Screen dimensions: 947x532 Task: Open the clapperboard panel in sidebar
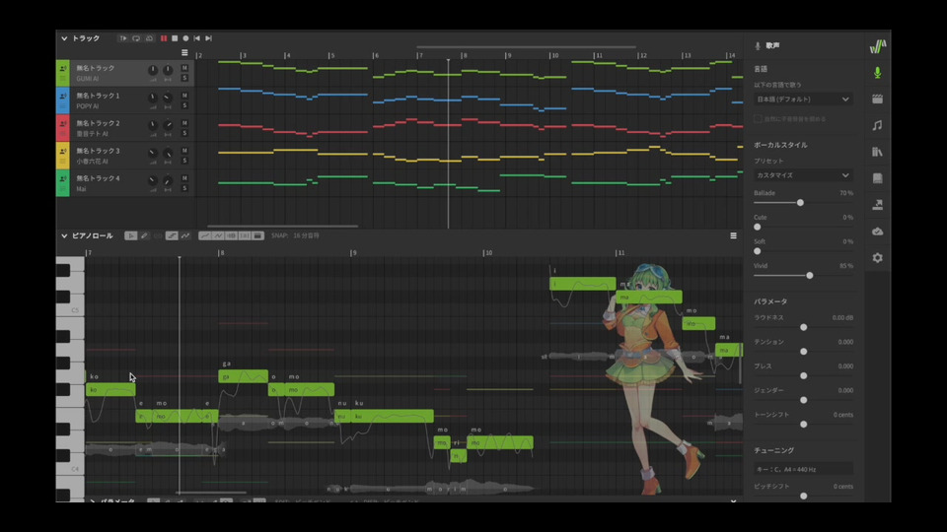pos(878,99)
